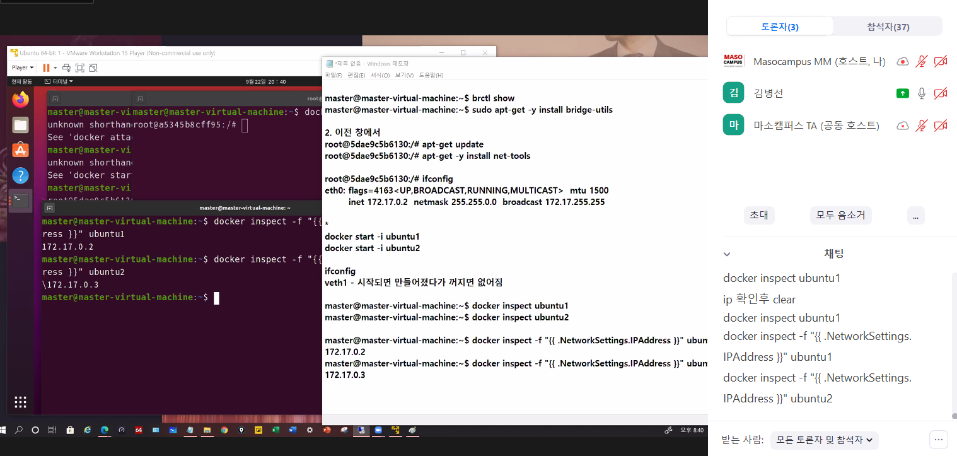The image size is (957, 456).
Task: Launch Ubuntu Software from the dock
Action: (x=21, y=150)
